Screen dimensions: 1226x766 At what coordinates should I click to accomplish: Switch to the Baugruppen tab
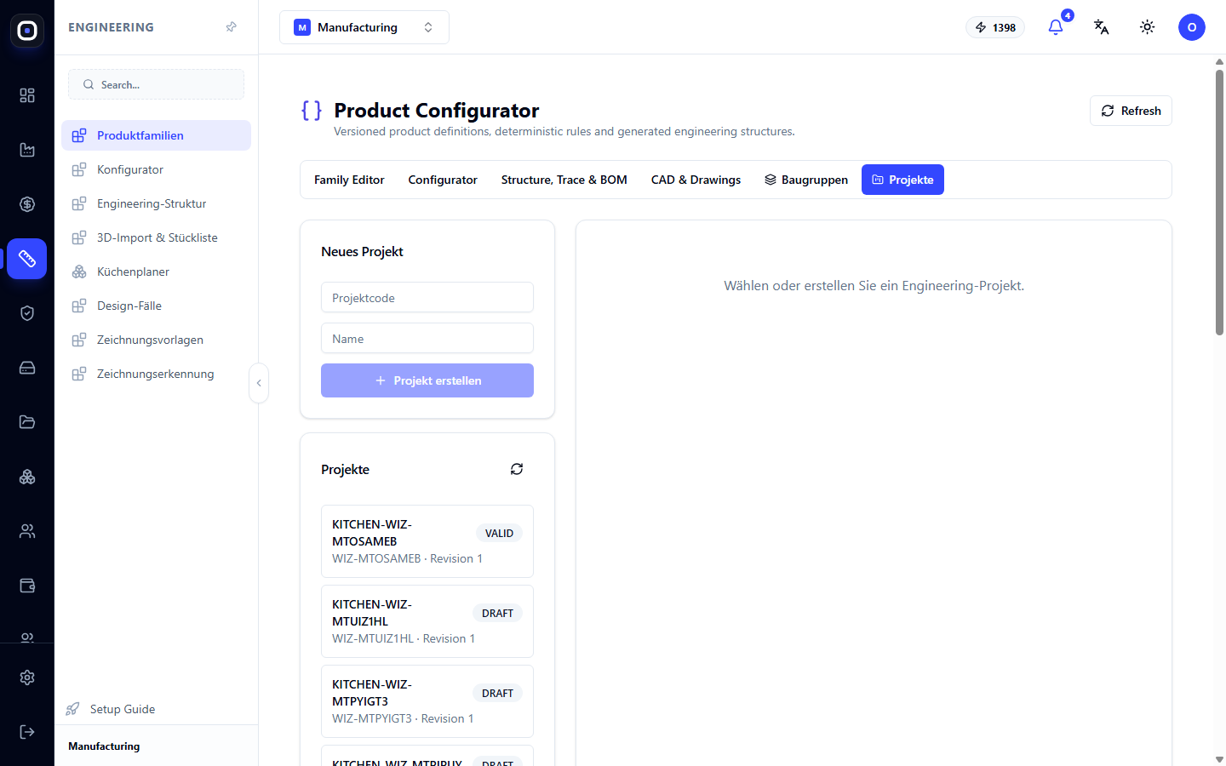point(806,180)
